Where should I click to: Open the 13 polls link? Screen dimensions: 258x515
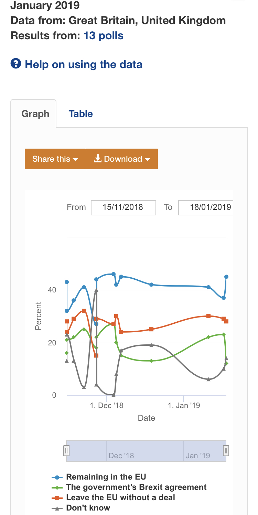pos(103,36)
